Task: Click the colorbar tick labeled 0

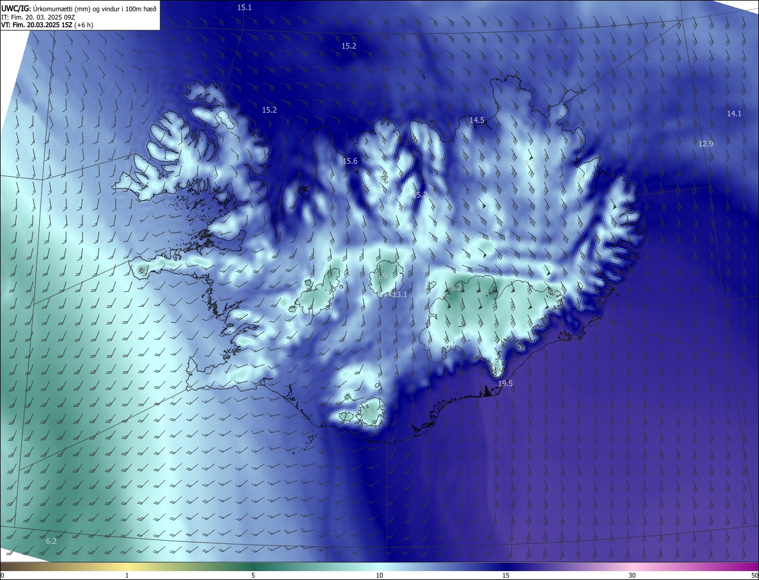Action: [2, 575]
